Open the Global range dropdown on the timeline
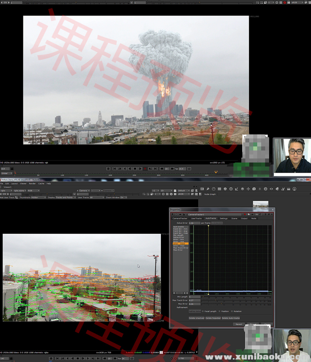311x362 pixels. 7,173
